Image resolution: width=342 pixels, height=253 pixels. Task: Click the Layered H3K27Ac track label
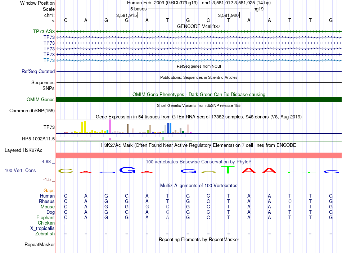tap(23, 150)
